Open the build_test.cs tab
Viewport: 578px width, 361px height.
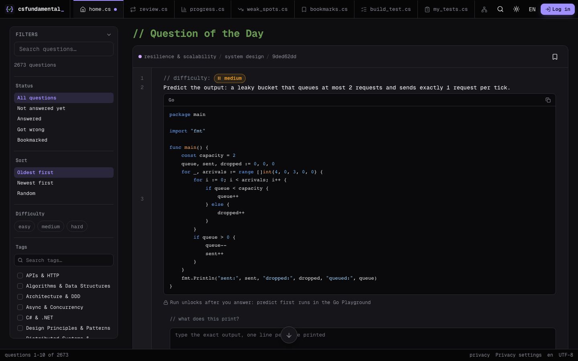(386, 9)
